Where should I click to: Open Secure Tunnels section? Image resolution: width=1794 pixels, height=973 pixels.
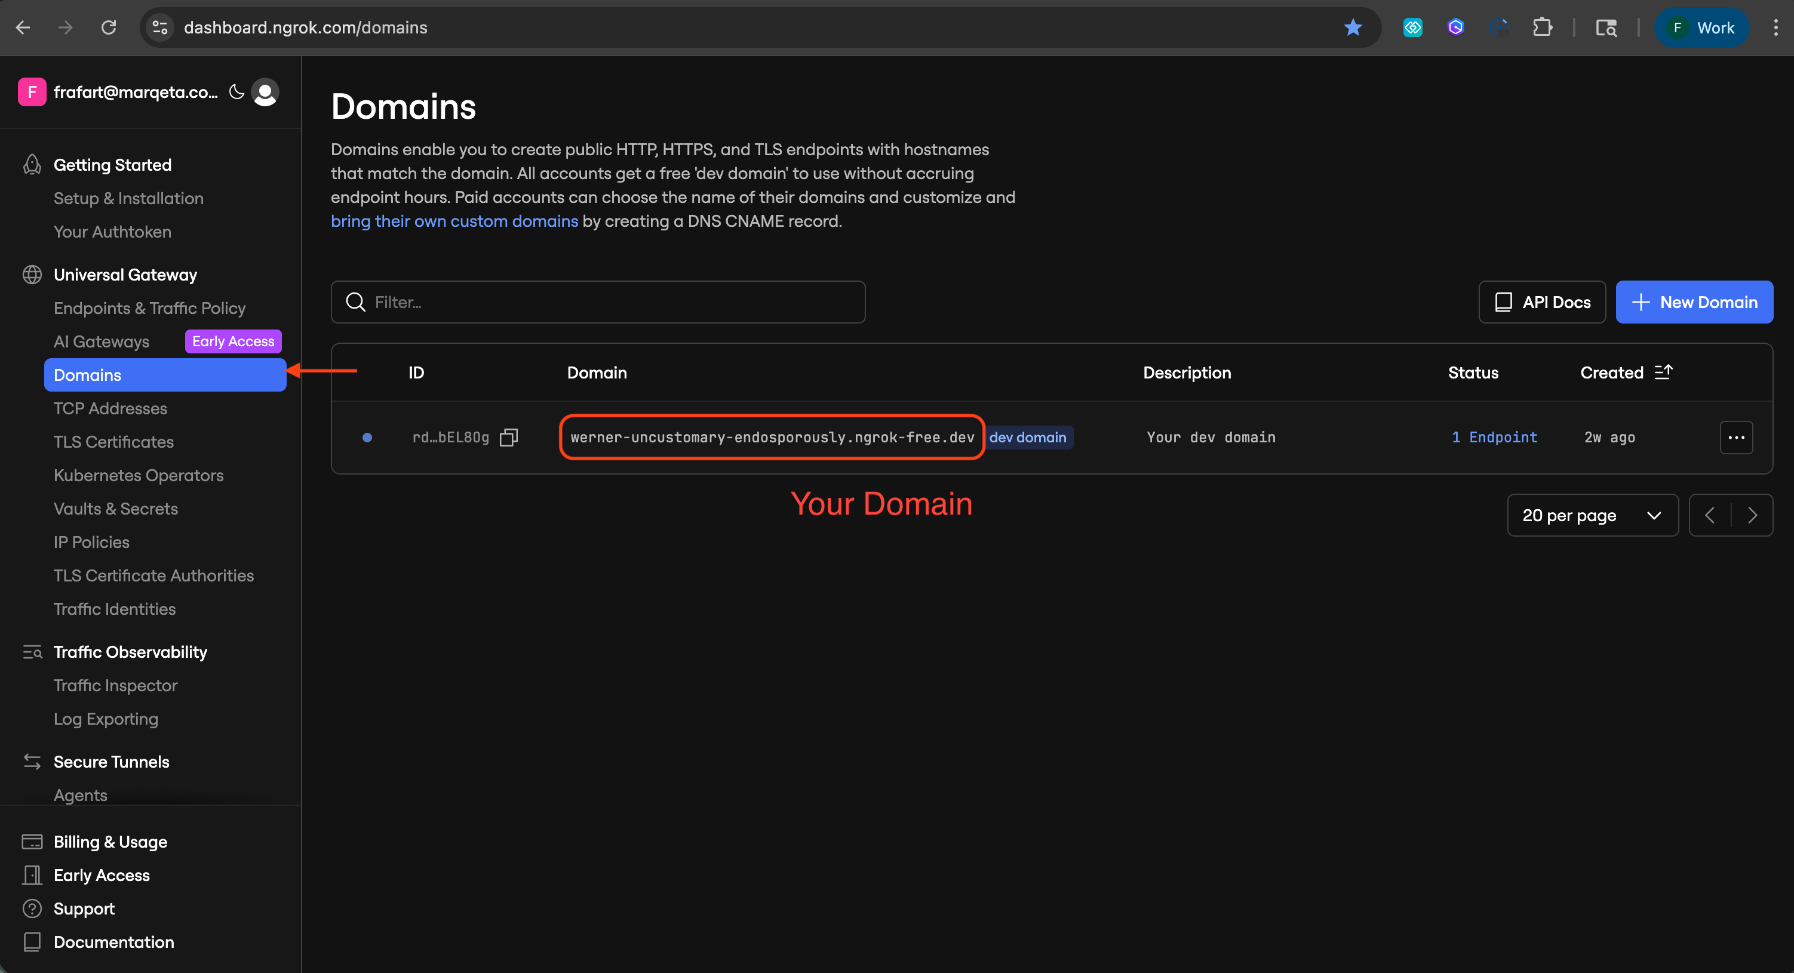pos(112,762)
